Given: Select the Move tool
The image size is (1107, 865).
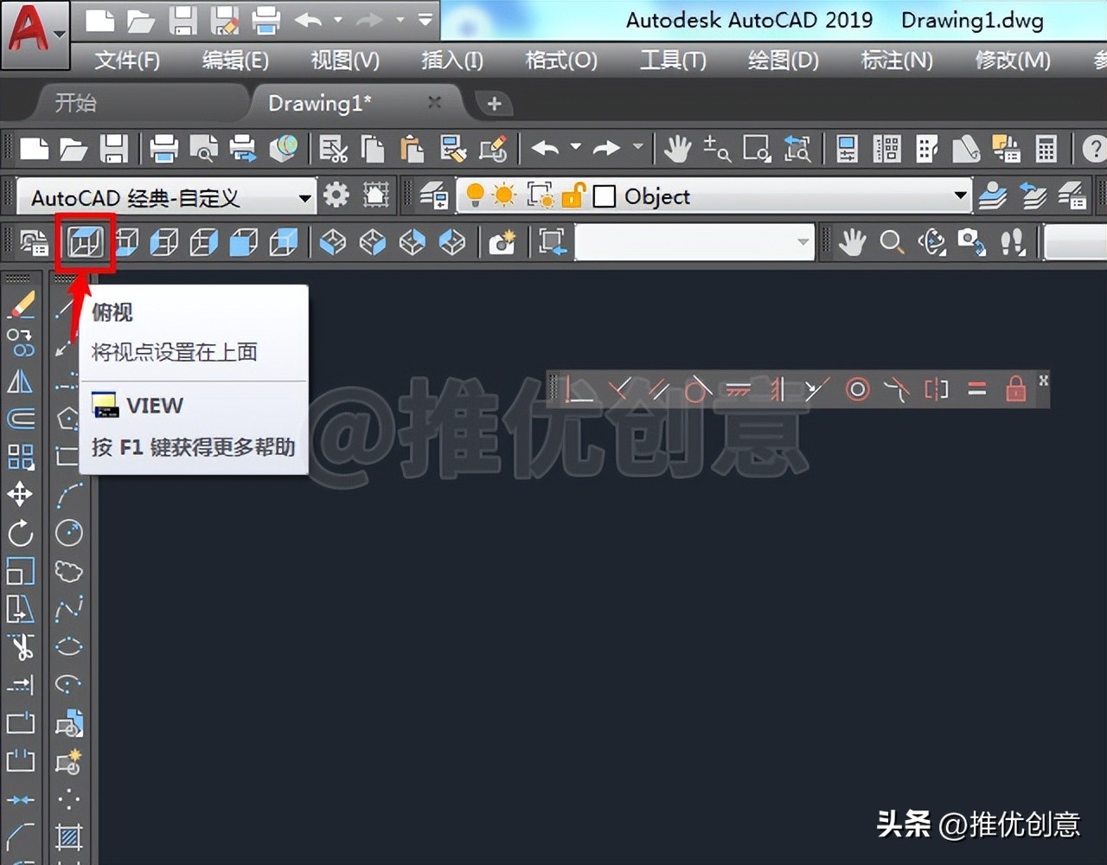Looking at the screenshot, I should [22, 495].
